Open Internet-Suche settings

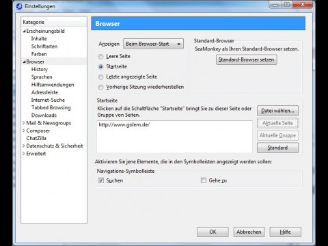point(48,100)
